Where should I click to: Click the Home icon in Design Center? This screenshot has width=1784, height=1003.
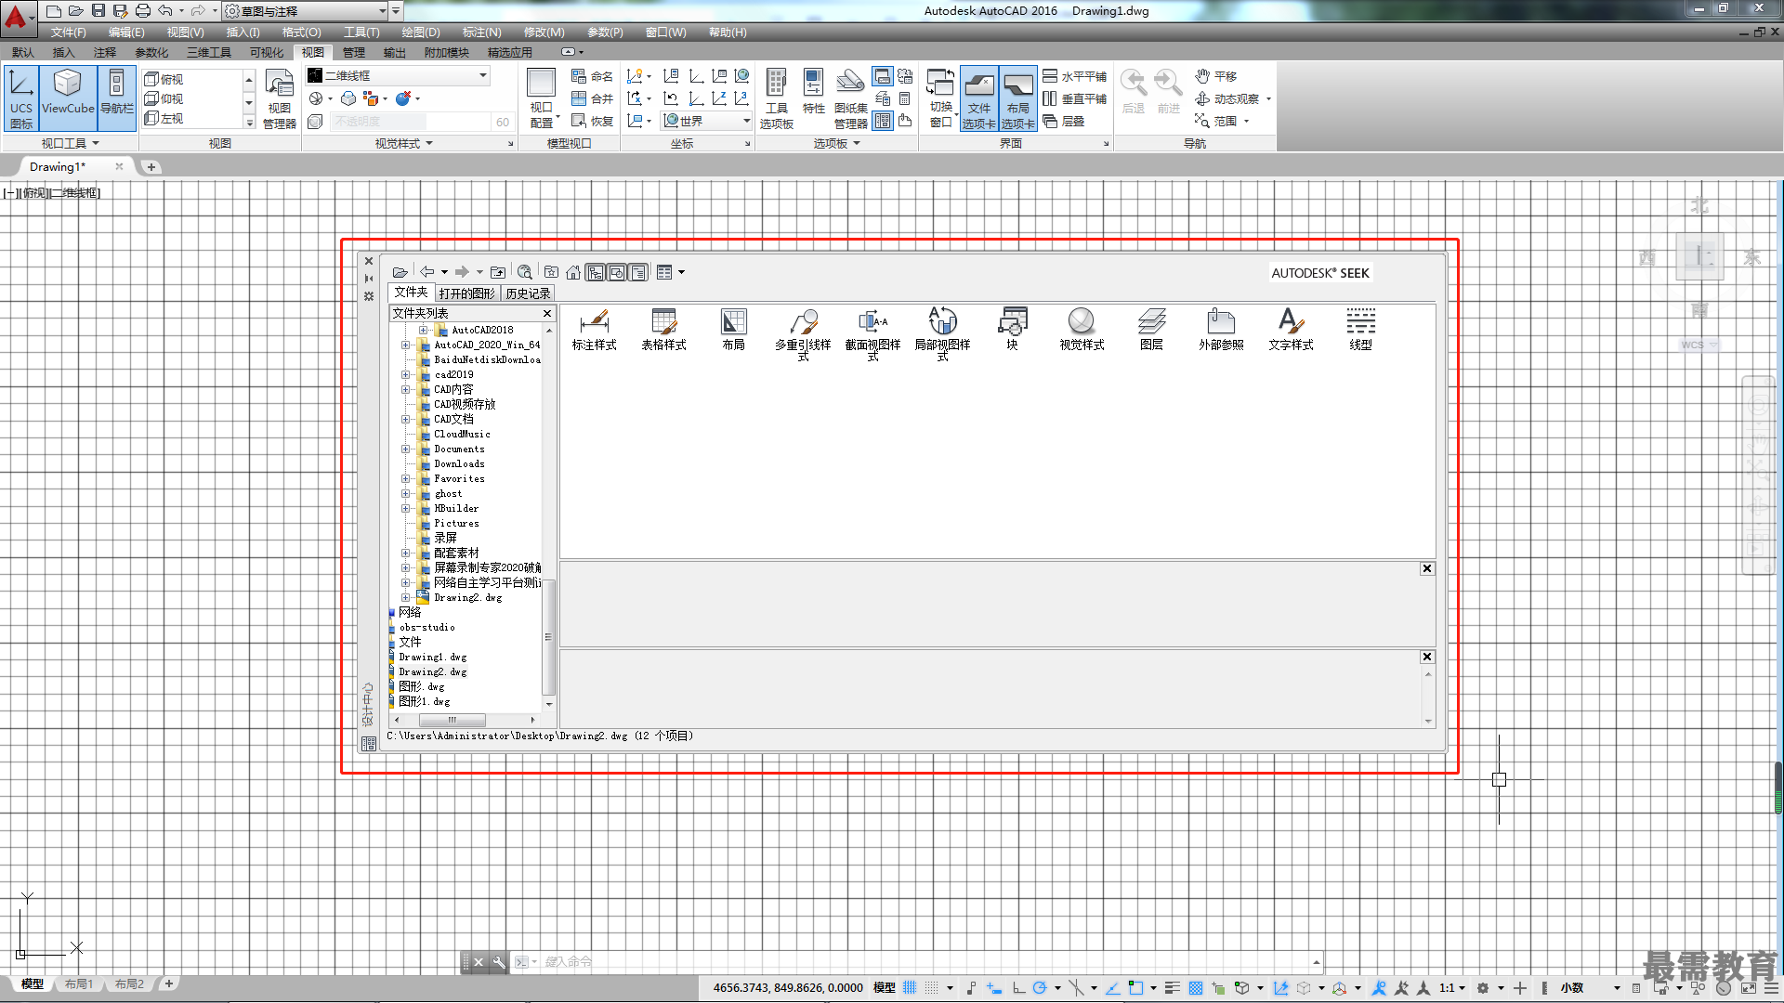573,272
